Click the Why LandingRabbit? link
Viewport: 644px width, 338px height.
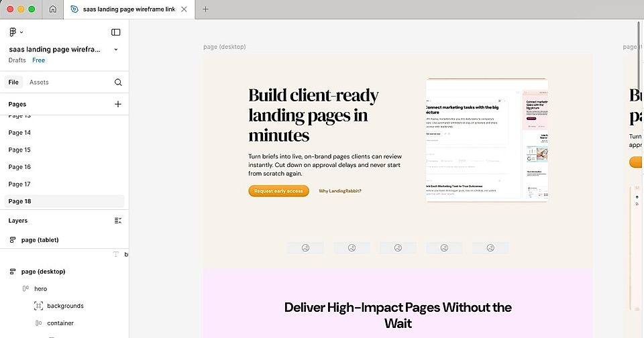point(339,191)
